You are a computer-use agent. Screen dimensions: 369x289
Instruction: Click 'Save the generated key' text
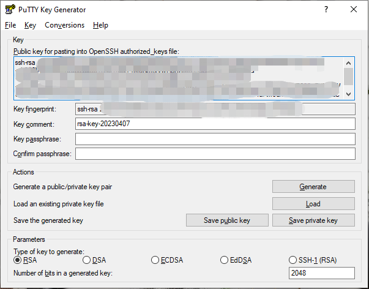[48, 220]
